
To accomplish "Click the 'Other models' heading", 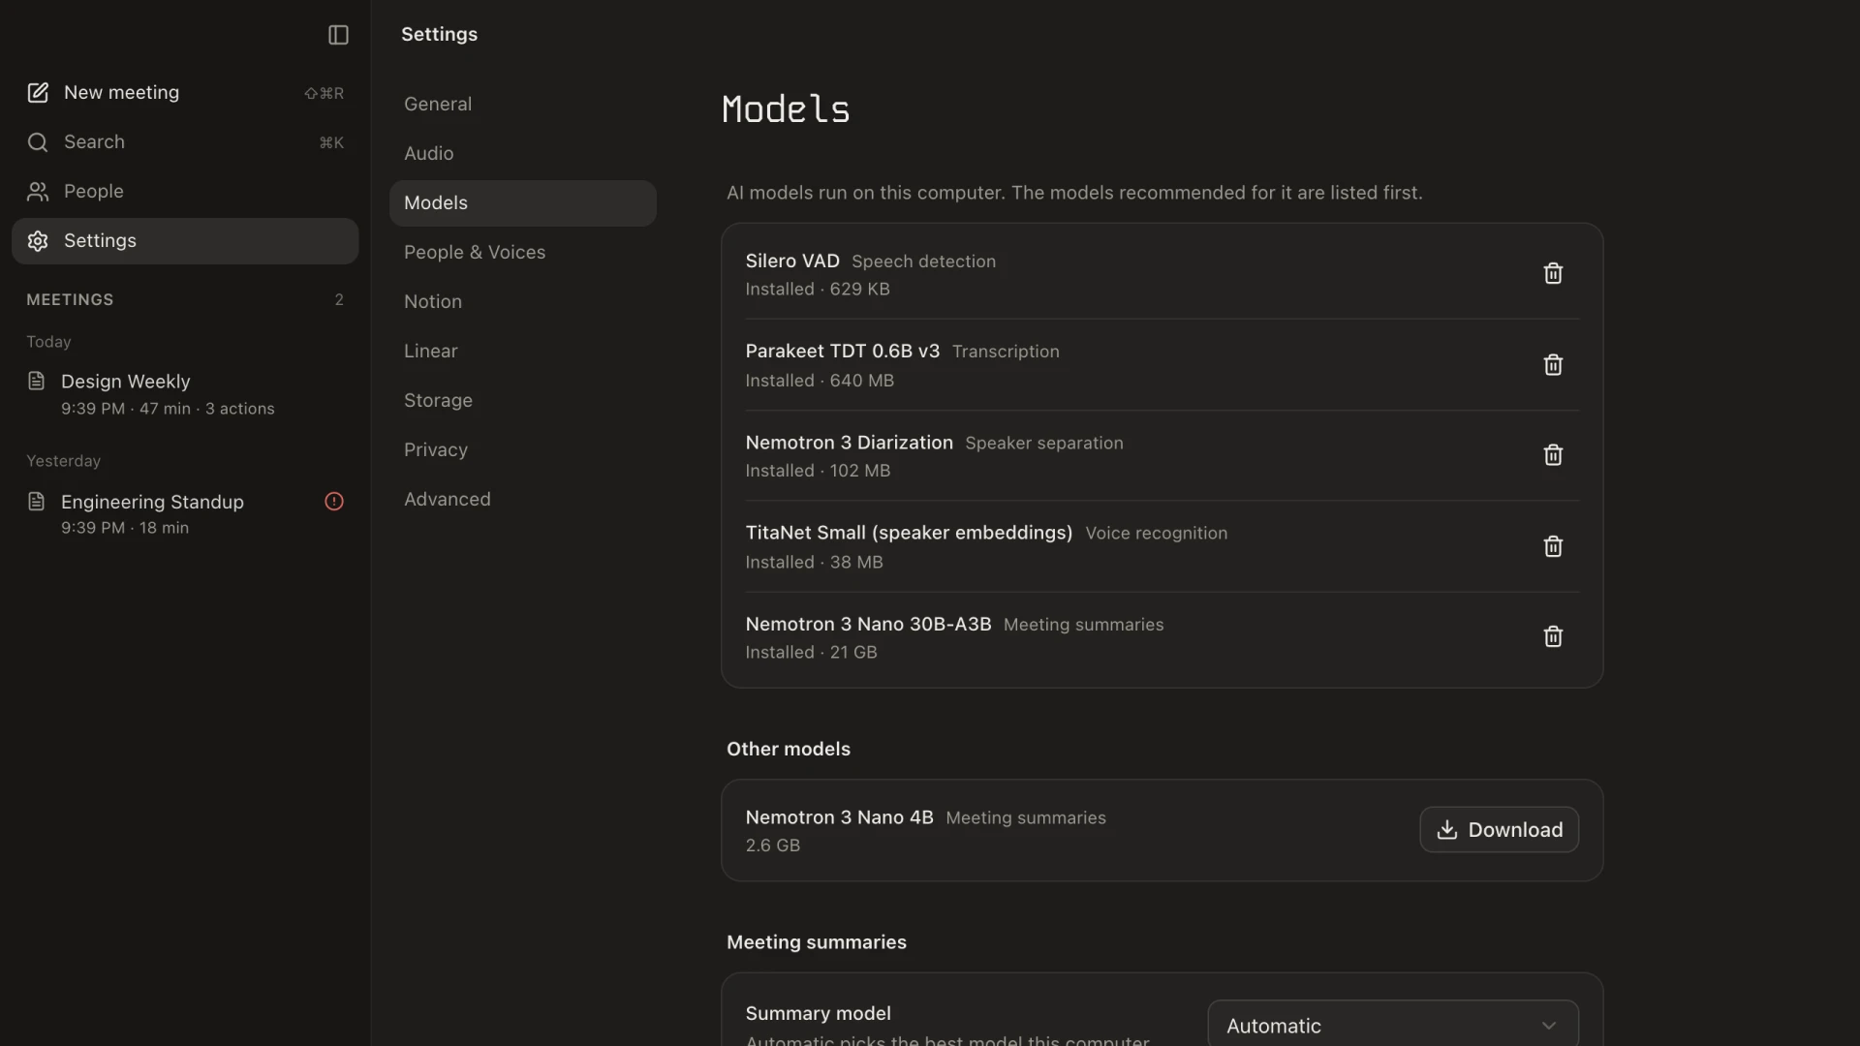I will tap(789, 749).
